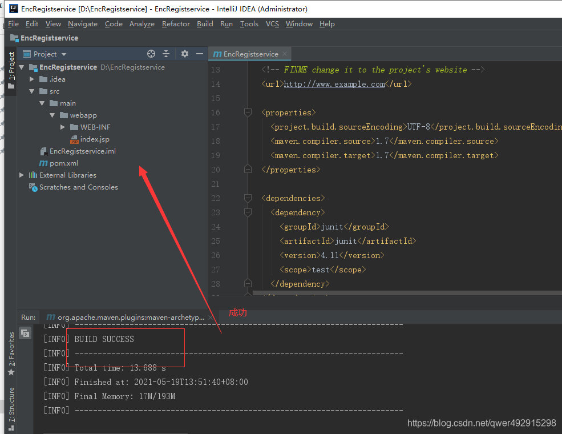
Task: Click the locate/scroll-from-source crosshair icon
Action: [x=151, y=54]
